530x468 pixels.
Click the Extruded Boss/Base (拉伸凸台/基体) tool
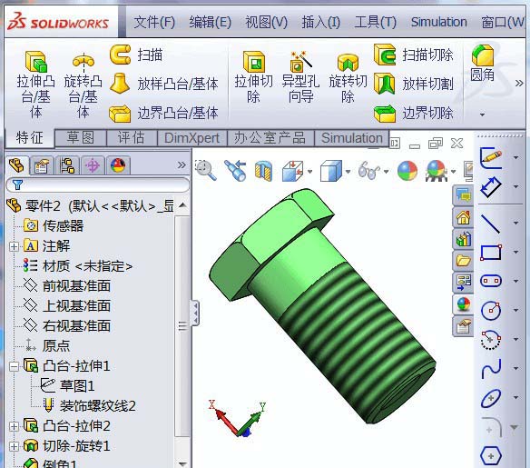point(35,85)
